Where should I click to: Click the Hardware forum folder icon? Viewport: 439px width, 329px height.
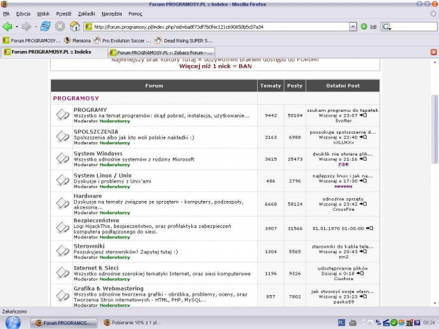pos(62,200)
